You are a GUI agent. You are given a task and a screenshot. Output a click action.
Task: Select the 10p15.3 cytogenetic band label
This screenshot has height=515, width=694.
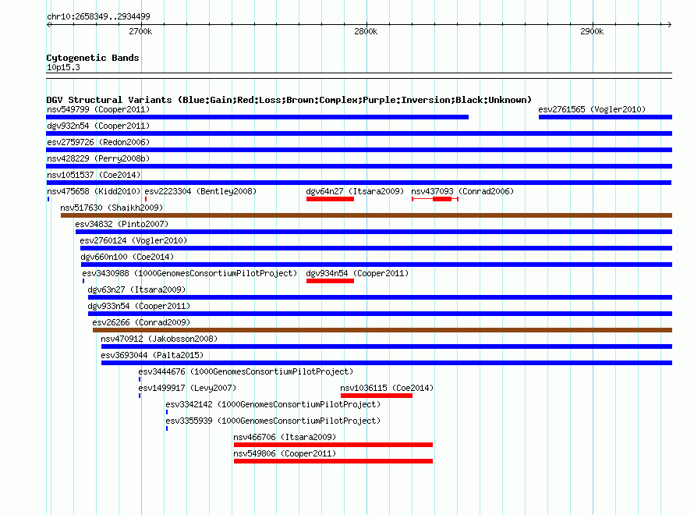point(63,67)
